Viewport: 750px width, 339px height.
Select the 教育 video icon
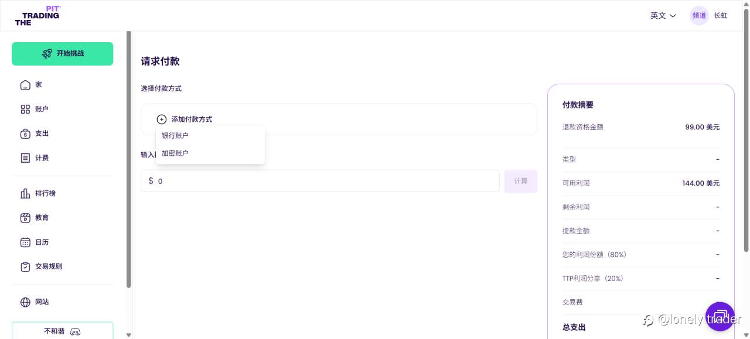(25, 218)
